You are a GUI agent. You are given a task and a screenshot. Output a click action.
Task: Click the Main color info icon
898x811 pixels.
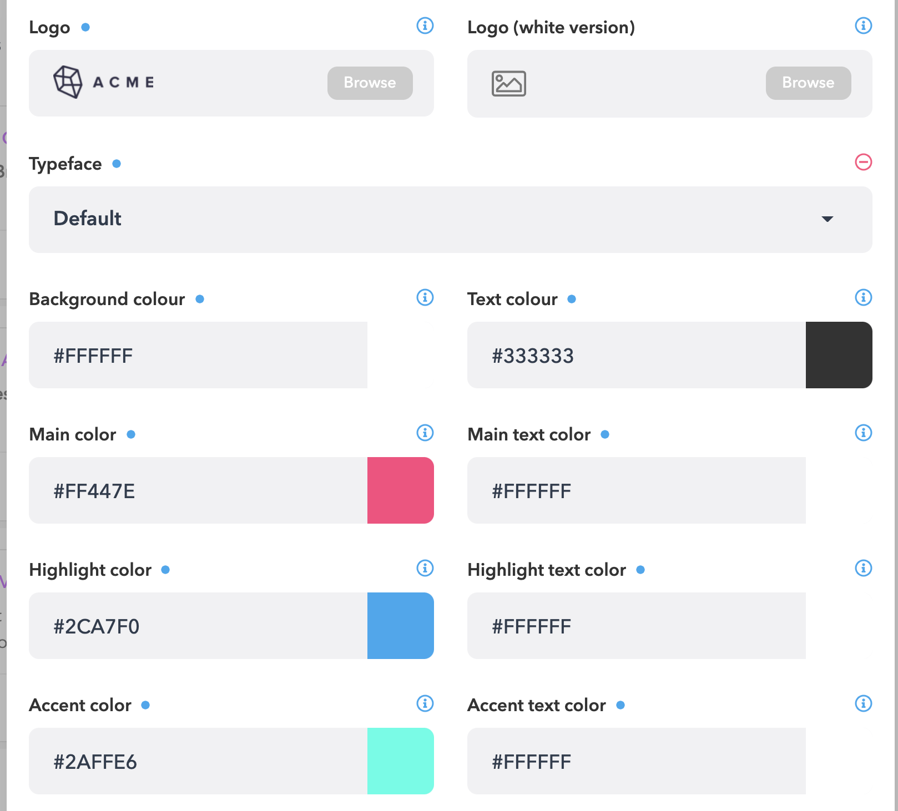tap(425, 433)
